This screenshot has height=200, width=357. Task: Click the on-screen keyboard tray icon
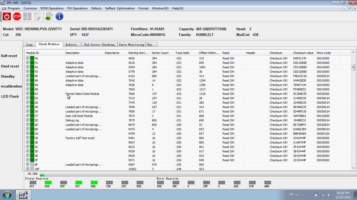pos(297,195)
